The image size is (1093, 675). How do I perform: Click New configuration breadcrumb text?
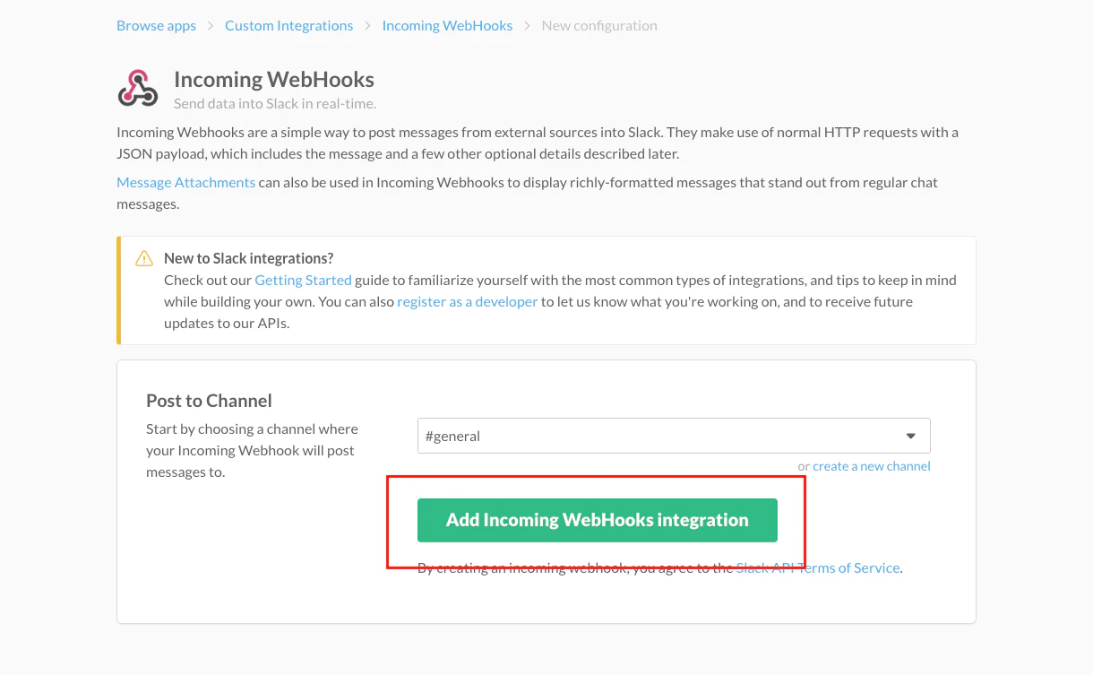point(599,25)
